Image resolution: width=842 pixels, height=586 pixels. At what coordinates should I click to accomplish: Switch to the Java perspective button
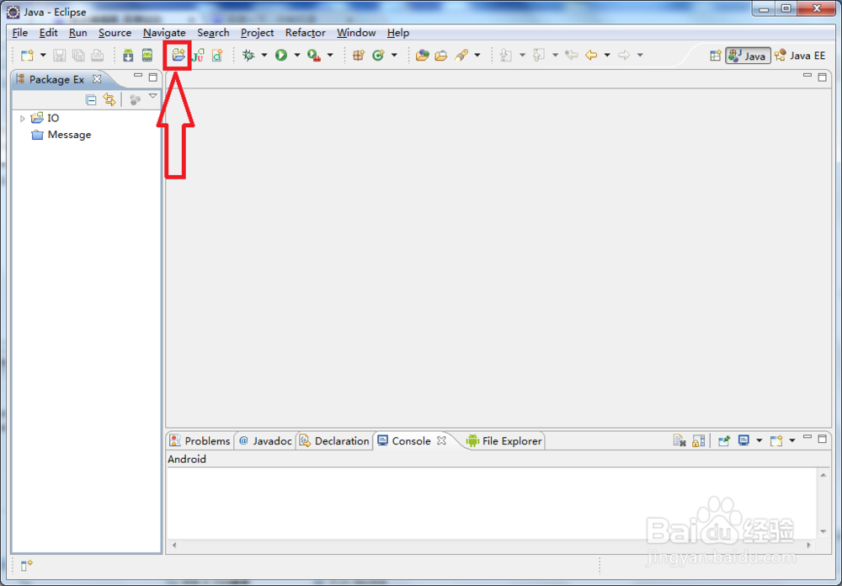click(x=748, y=56)
